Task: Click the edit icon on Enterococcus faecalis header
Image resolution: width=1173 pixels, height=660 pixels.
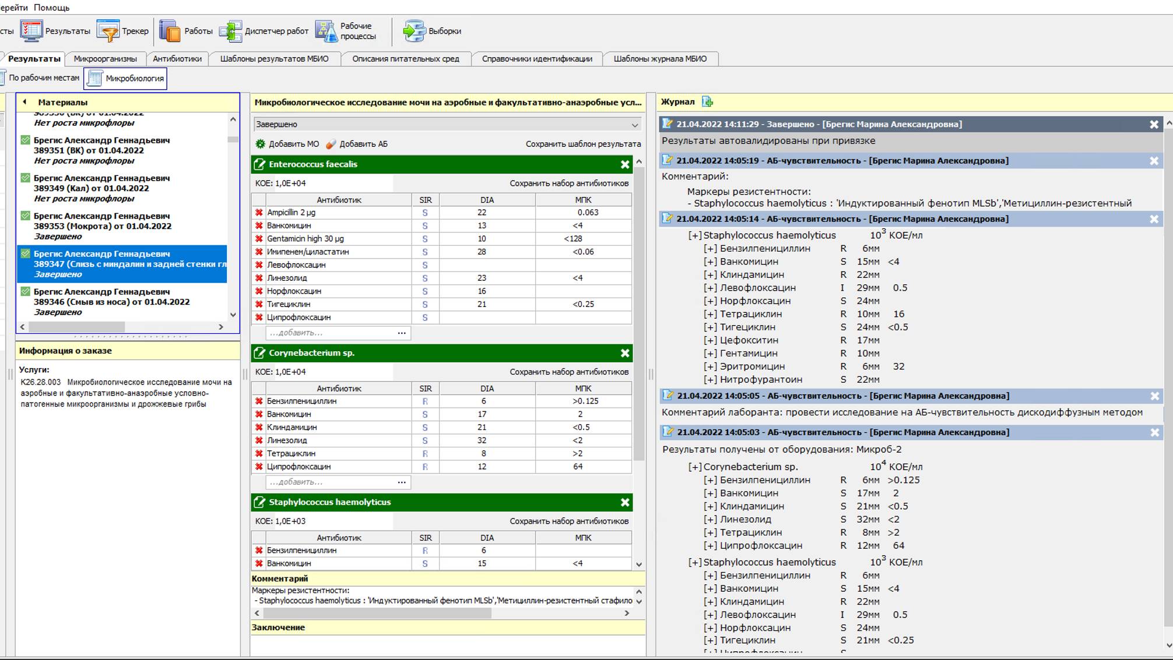Action: [x=259, y=165]
